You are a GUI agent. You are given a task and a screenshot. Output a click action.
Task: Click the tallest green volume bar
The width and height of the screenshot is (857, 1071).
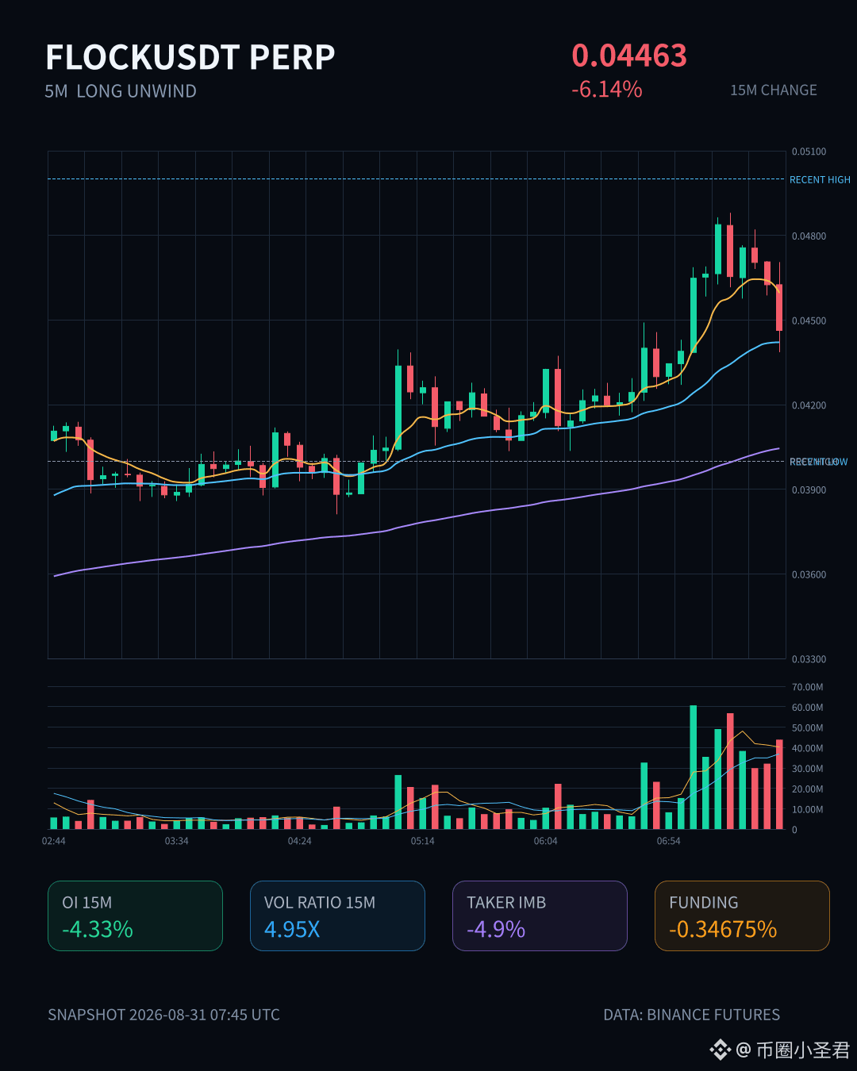coord(694,767)
